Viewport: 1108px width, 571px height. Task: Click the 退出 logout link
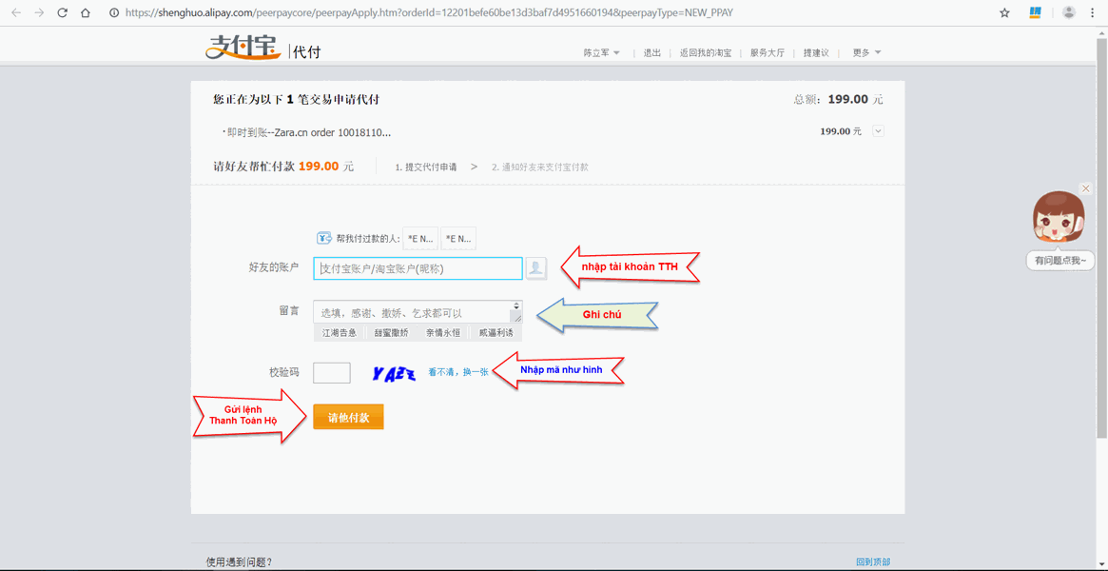[x=651, y=53]
